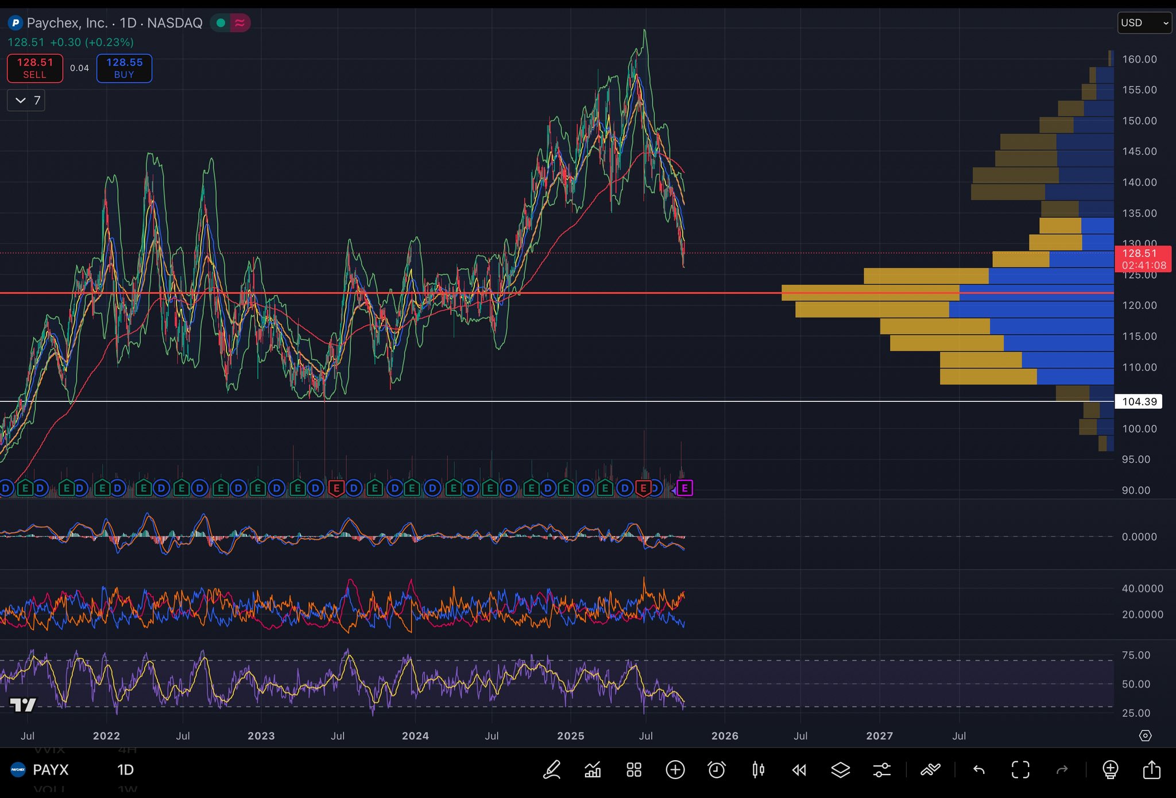Click the red 128.51 SELL button
1176x798 pixels.
[34, 68]
